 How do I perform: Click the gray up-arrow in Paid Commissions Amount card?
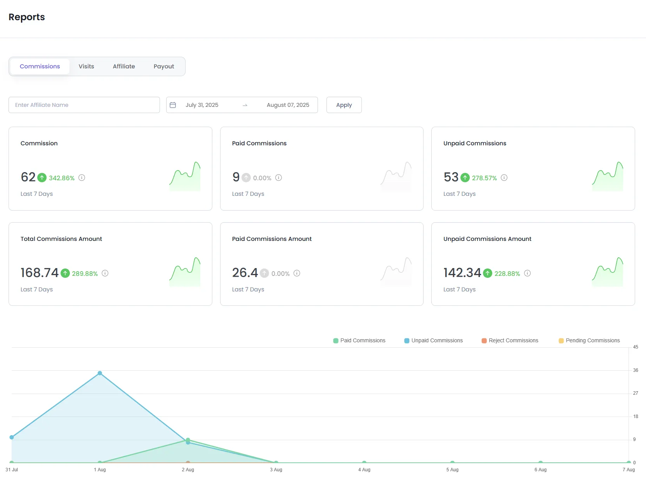point(264,273)
